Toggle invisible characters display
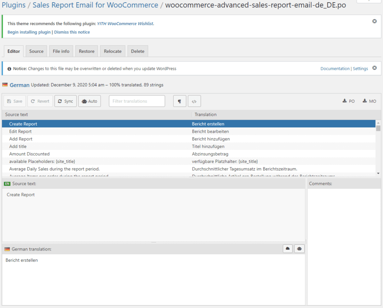The width and height of the screenshot is (383, 308). pos(179,101)
